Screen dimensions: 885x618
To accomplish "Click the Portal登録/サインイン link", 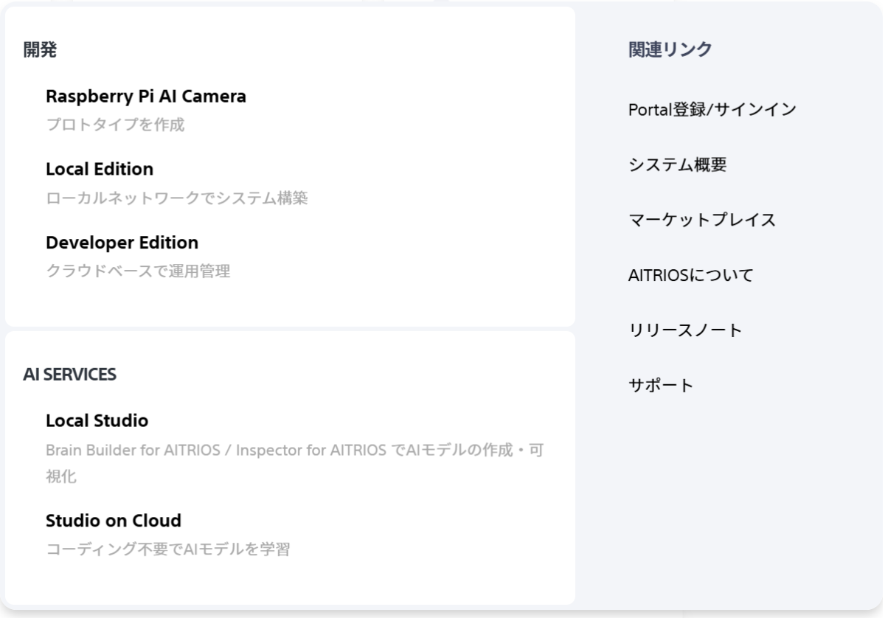I will coord(712,110).
